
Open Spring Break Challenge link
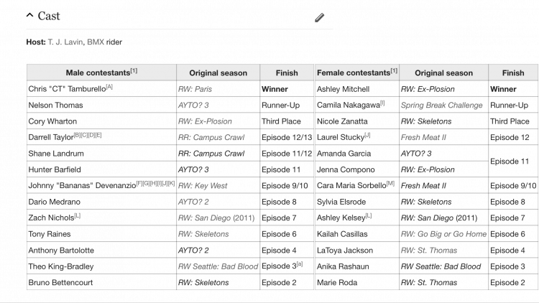coord(441,106)
